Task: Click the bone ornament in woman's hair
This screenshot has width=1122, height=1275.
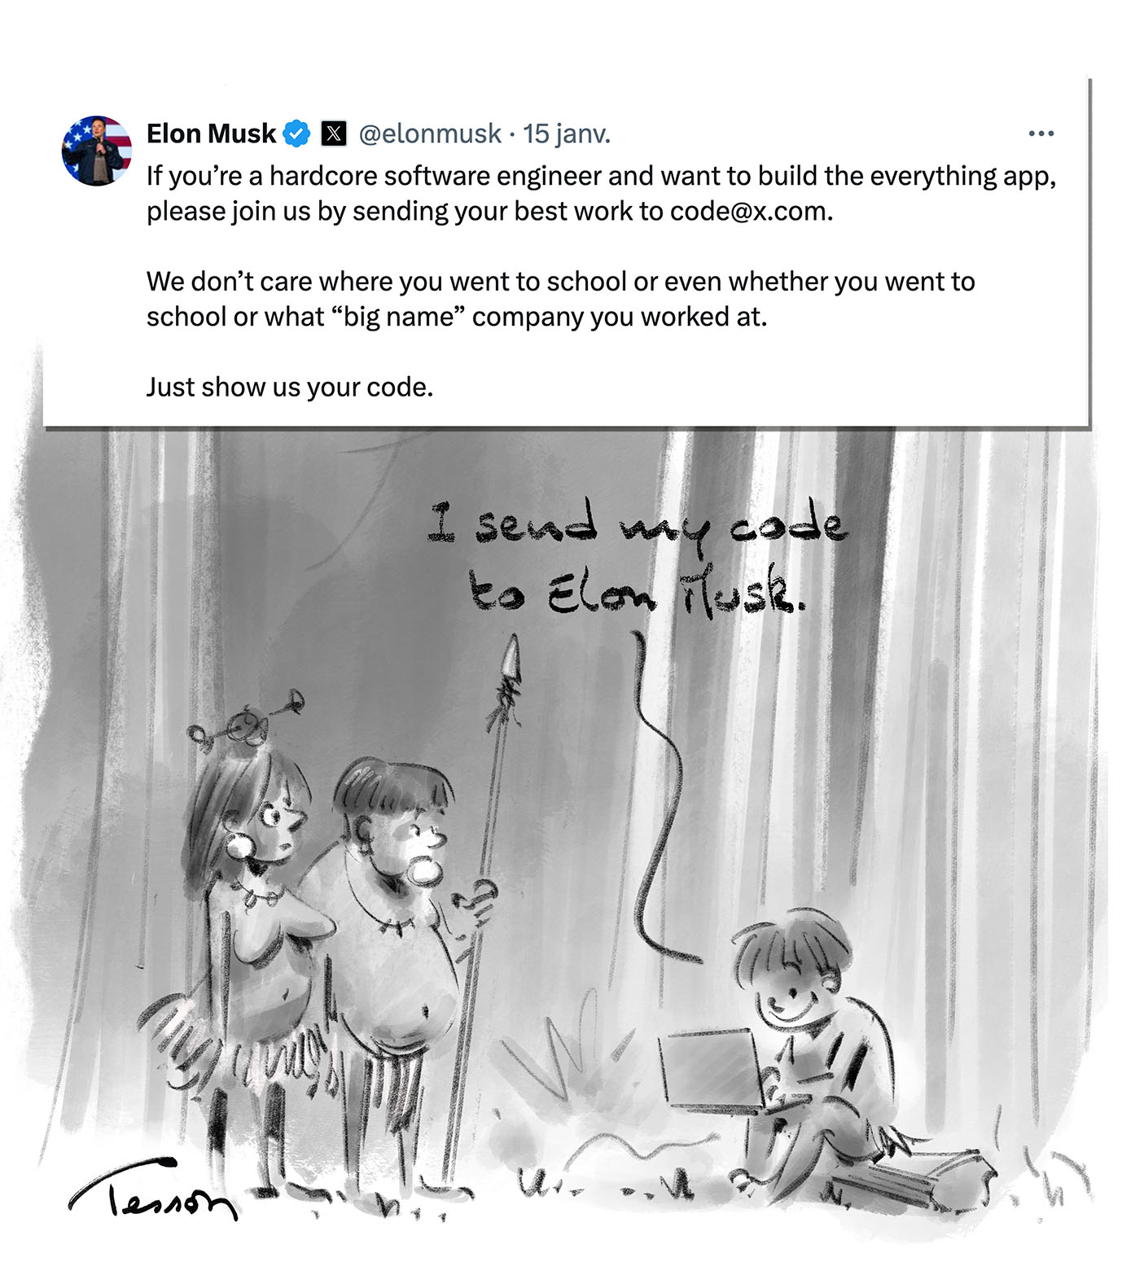Action: (244, 723)
